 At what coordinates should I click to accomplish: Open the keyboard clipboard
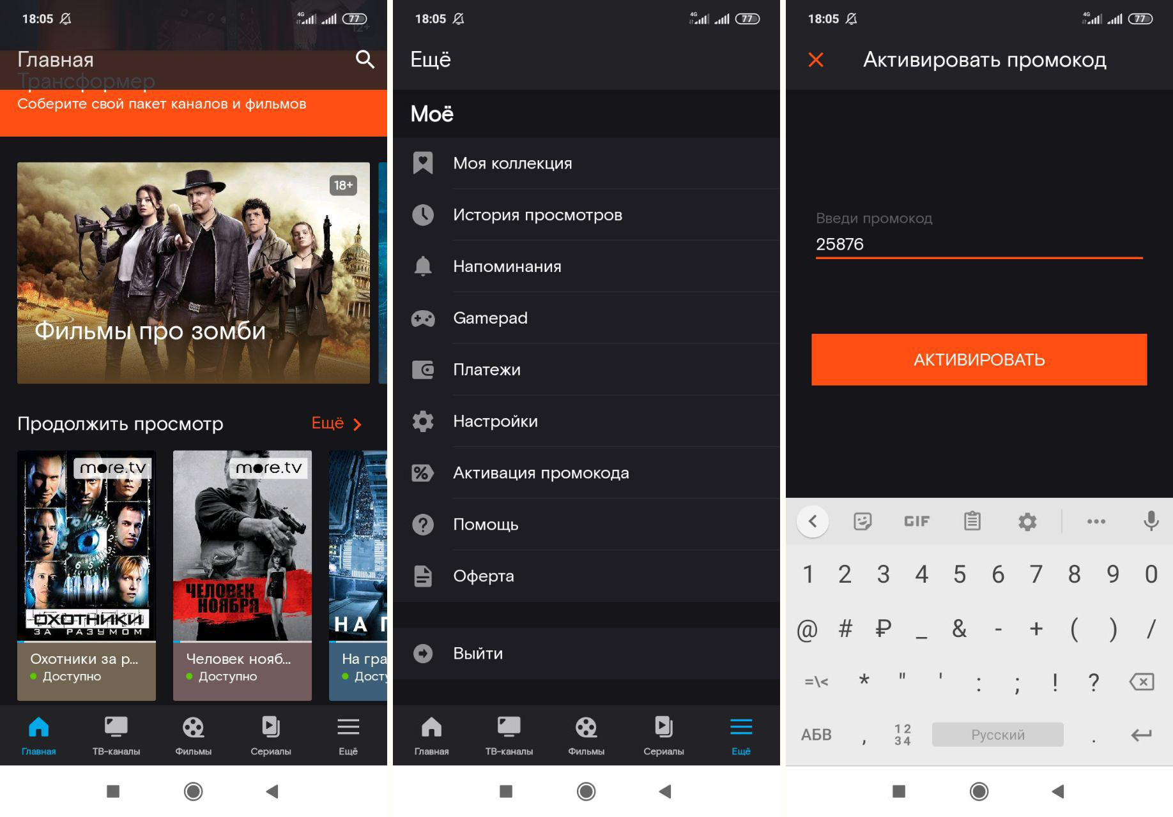[x=972, y=521]
